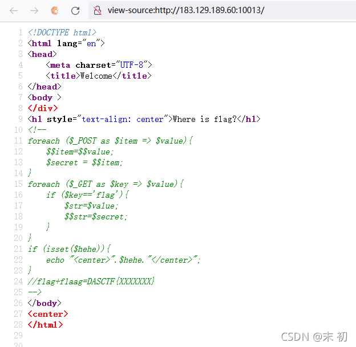The image size is (356, 347).
Task: Click the 'Where is flag?' h1 line
Action: coord(144,119)
